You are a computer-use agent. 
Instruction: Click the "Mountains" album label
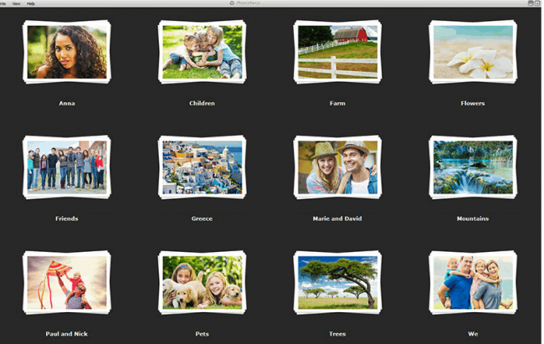pos(473,218)
